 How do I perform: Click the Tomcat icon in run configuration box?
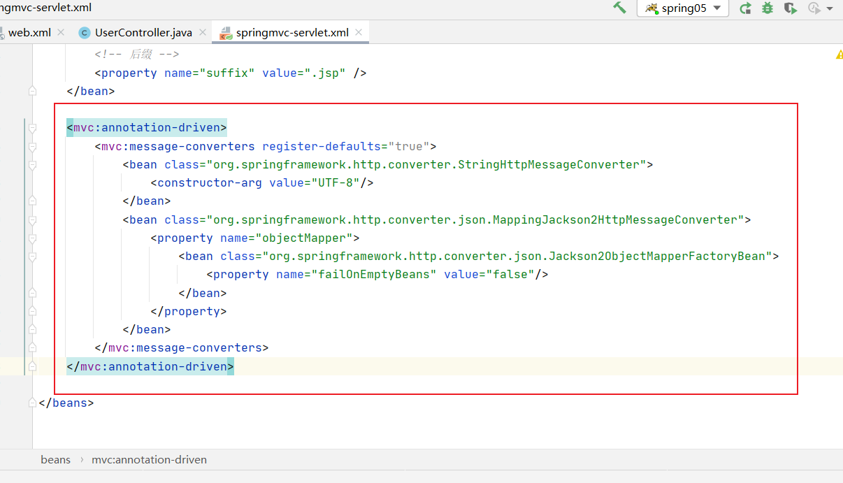click(651, 8)
